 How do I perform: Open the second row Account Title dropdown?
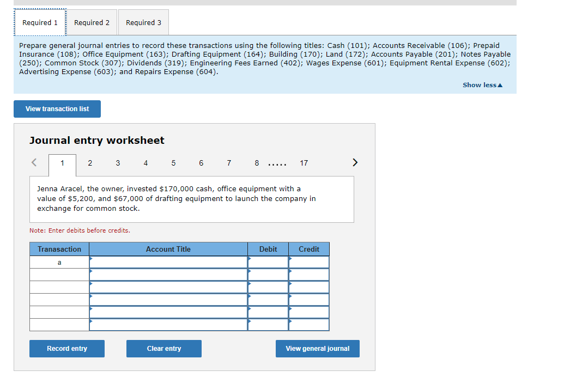click(x=91, y=271)
